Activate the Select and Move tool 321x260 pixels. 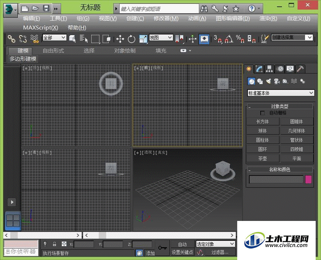pos(120,39)
